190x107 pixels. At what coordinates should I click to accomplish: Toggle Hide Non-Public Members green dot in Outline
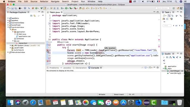tap(180, 57)
